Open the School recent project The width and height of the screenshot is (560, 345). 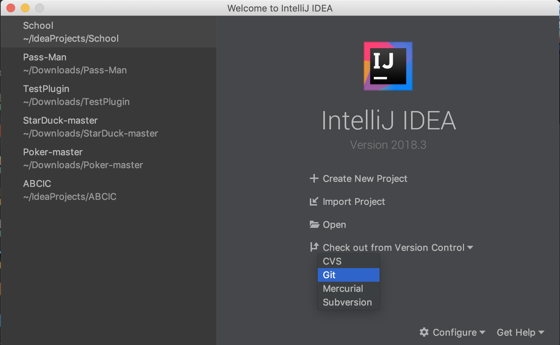[109, 32]
